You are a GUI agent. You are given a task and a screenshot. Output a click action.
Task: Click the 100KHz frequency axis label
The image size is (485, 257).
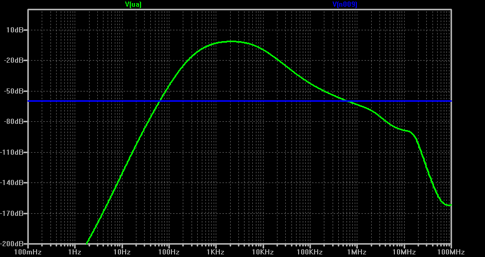[x=310, y=252]
